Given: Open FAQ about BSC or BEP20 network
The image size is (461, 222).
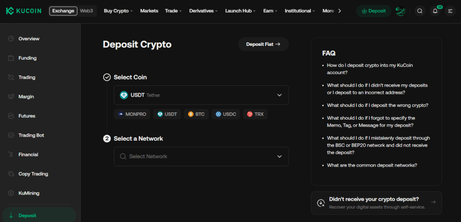Looking at the screenshot, I should click(x=378, y=145).
